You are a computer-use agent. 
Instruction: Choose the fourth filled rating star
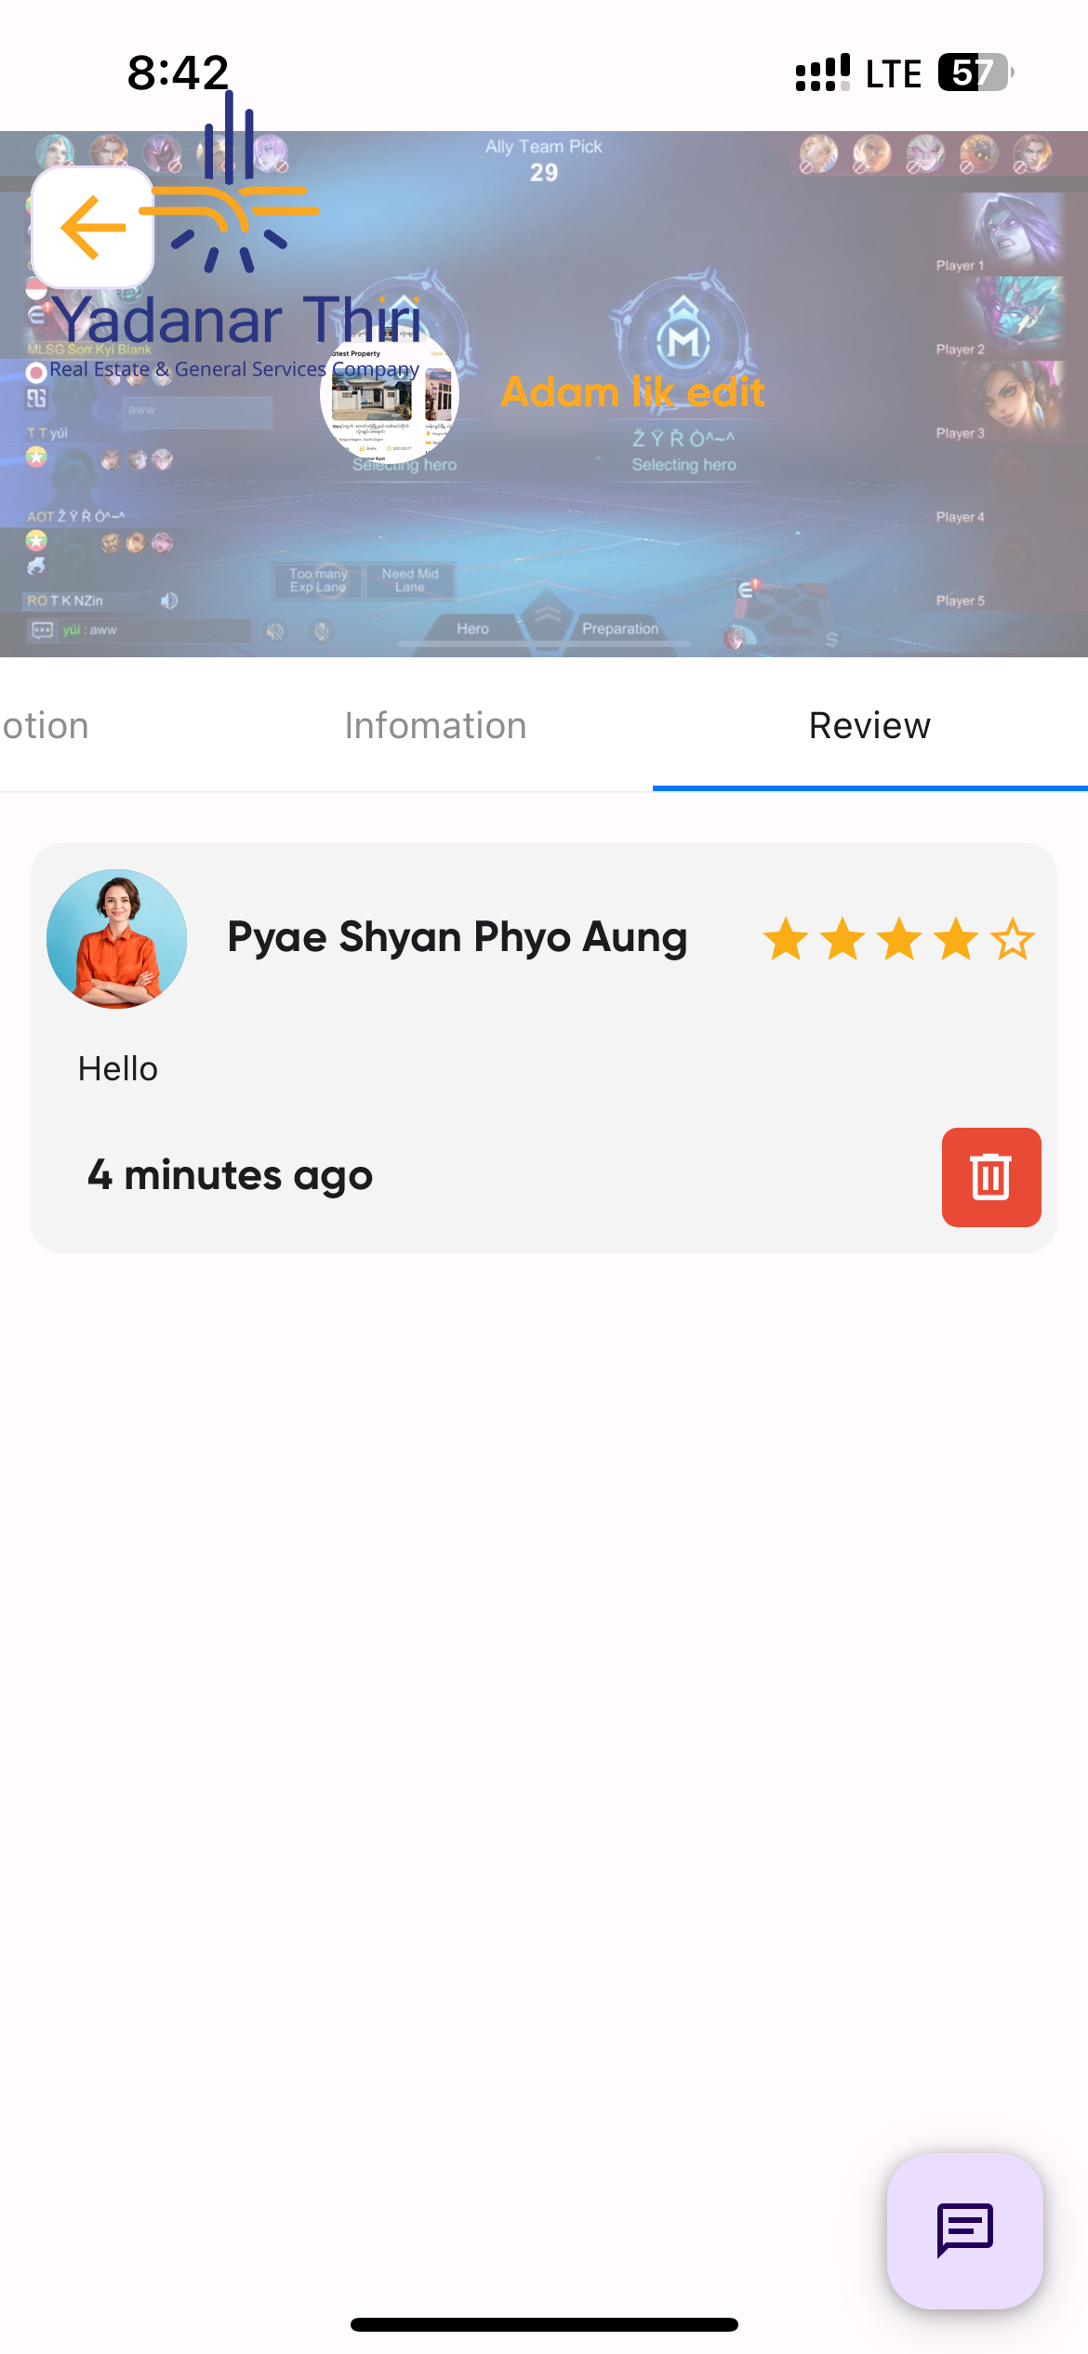click(x=956, y=939)
